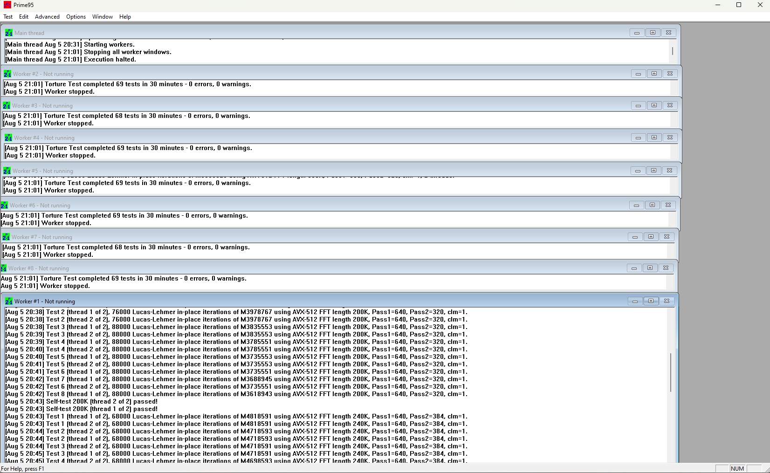
Task: Maximize the Worker #5 window
Action: click(653, 171)
